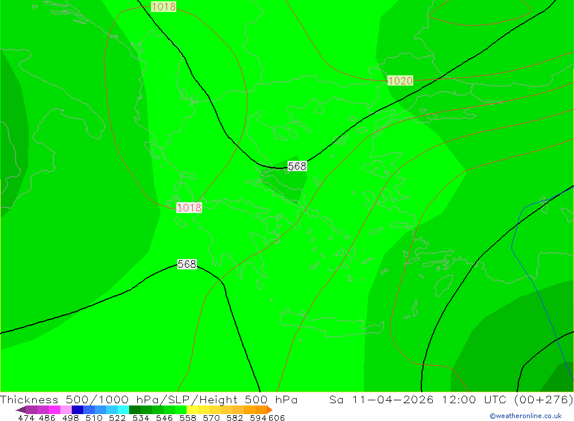This screenshot has height=421, width=574.
Task: Click the 1018 isobar label at top
Action: point(164,6)
